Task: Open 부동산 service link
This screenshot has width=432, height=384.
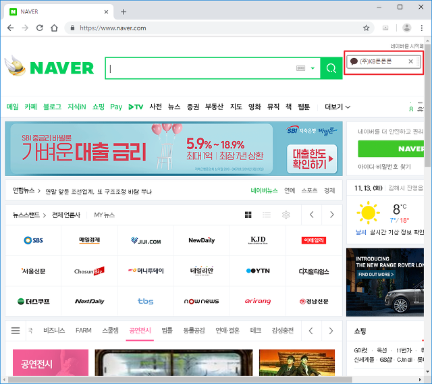Action: 214,107
